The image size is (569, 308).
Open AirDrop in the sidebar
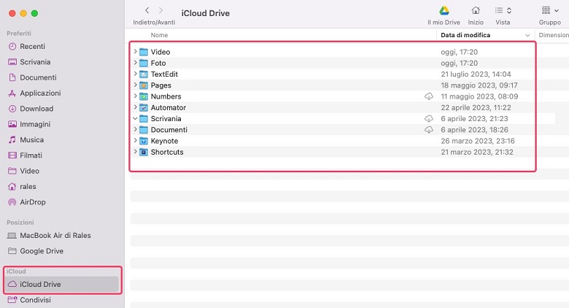(x=27, y=202)
